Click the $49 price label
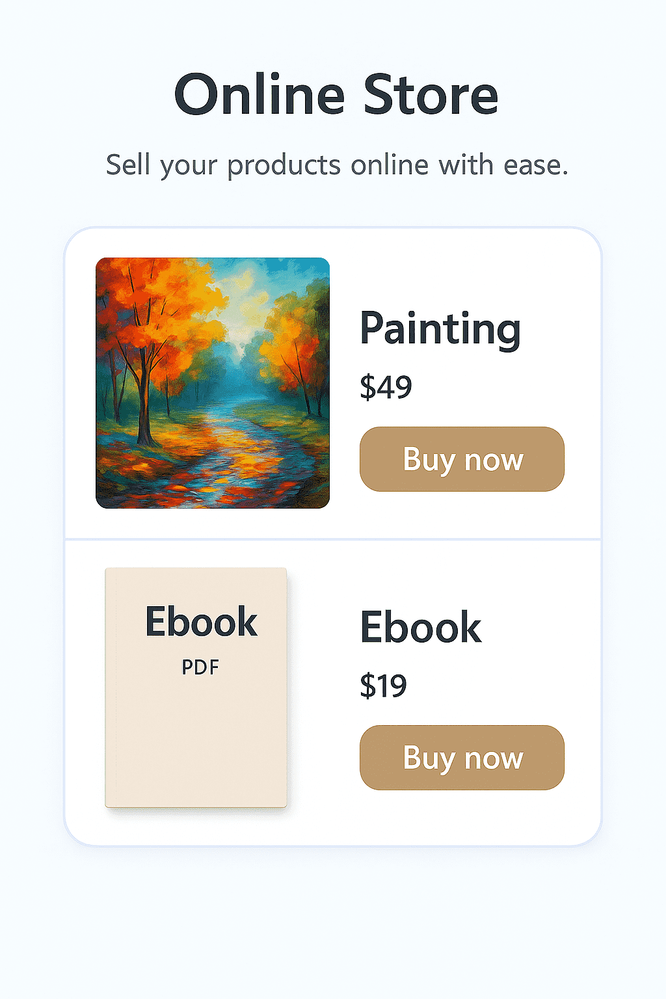This screenshot has height=999, width=666. pos(387,386)
